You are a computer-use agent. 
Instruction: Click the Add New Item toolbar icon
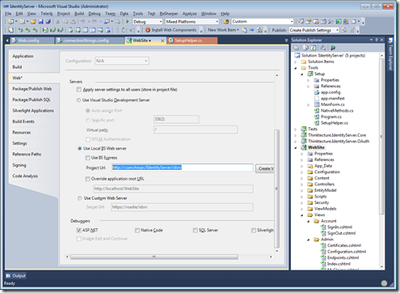(22, 22)
